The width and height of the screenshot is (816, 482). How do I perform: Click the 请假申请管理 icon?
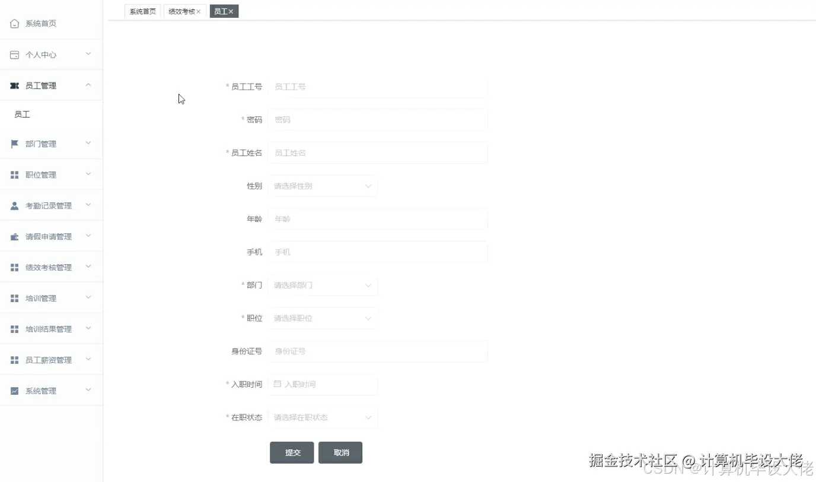[x=14, y=236]
